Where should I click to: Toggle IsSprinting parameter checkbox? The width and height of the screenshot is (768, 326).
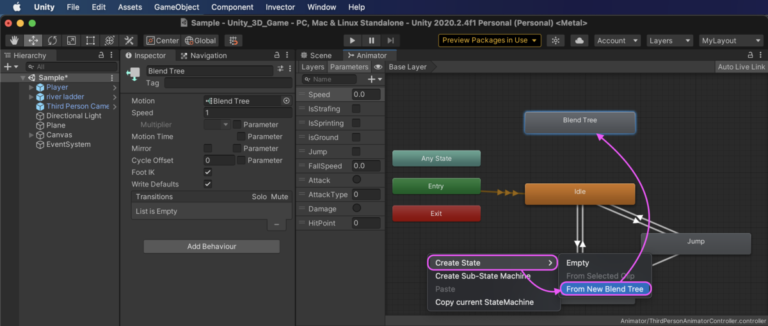click(x=356, y=123)
